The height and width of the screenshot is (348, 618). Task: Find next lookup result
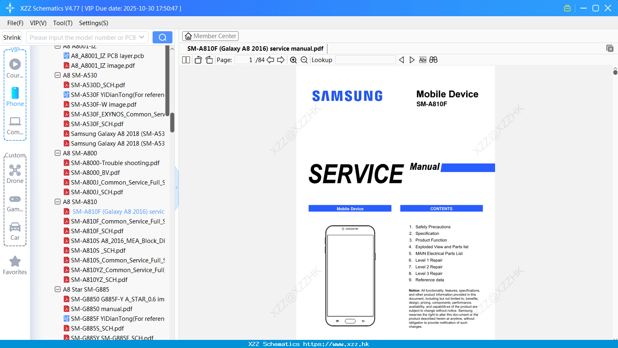point(412,60)
